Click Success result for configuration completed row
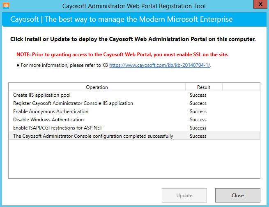The width and height of the screenshot is (269, 207). click(198, 136)
